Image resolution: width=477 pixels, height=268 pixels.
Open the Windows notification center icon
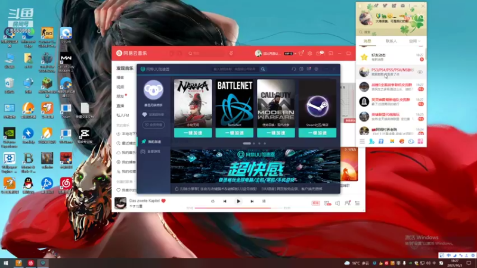(x=469, y=263)
